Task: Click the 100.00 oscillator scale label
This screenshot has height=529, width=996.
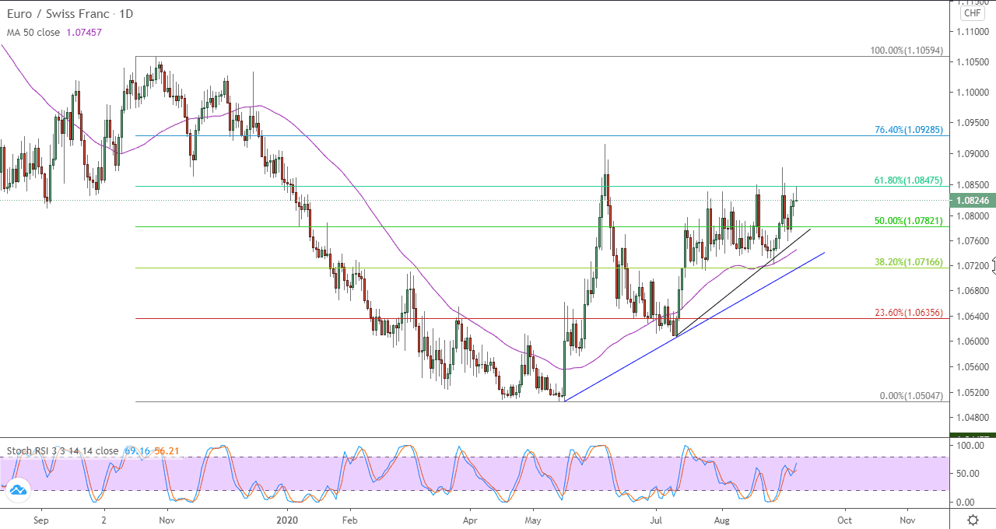Action: (x=970, y=447)
